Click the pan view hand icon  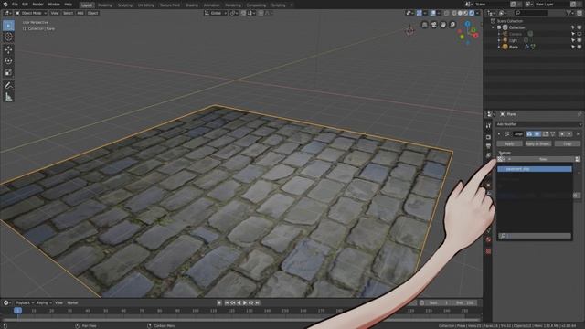click(443, 25)
